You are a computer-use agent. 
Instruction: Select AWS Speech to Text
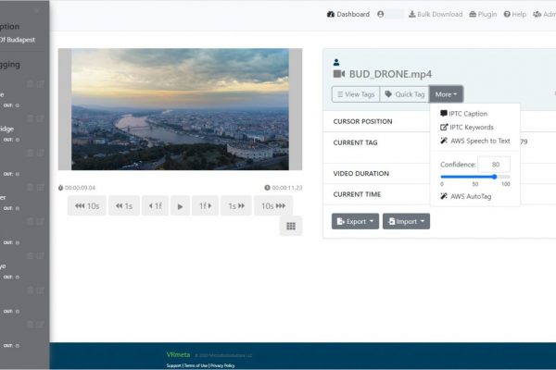(475, 141)
